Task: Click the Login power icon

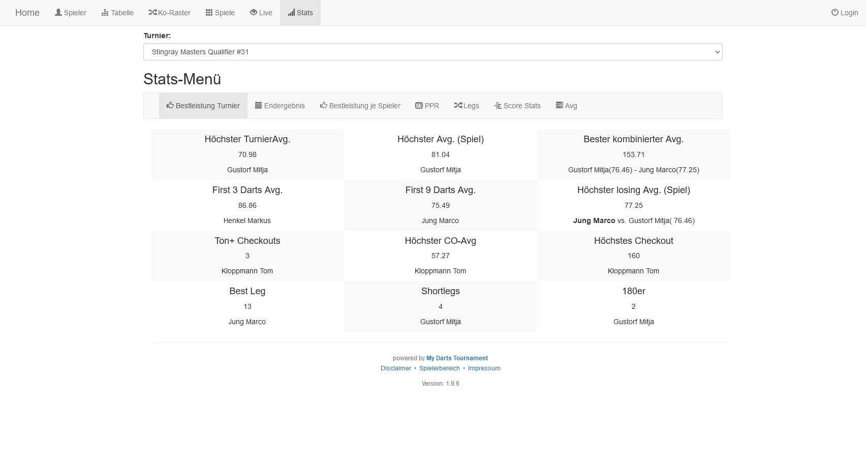Action: [x=834, y=12]
